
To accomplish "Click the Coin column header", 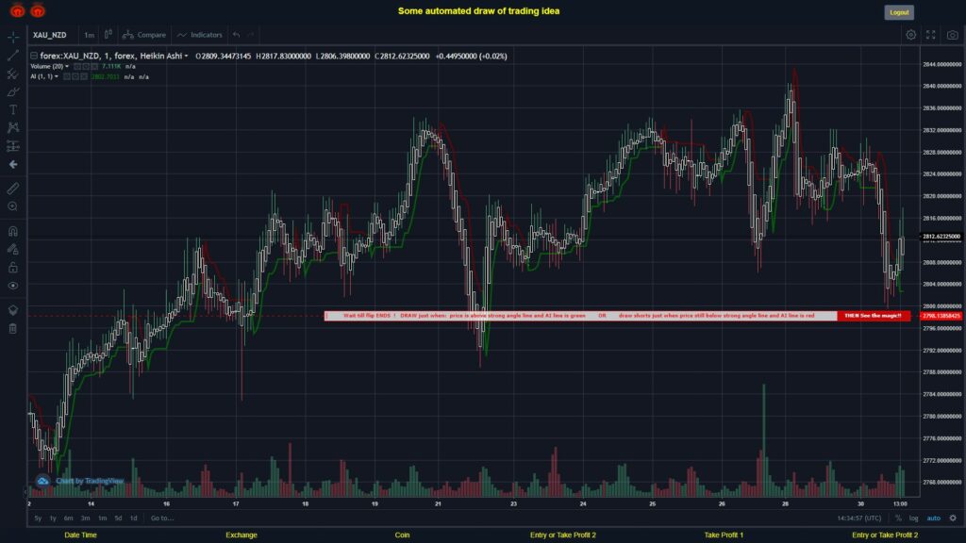I will pyautogui.click(x=402, y=535).
